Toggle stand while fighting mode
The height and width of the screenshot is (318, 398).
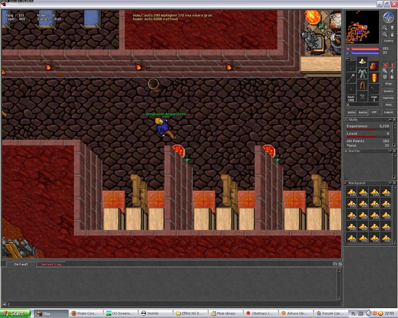coord(392,65)
